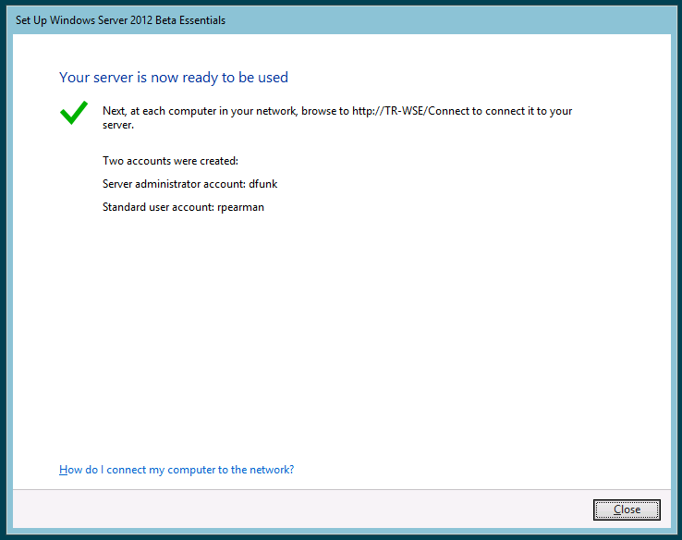
Task: Click the 'Two accounts were created:' line
Action: 170,161
